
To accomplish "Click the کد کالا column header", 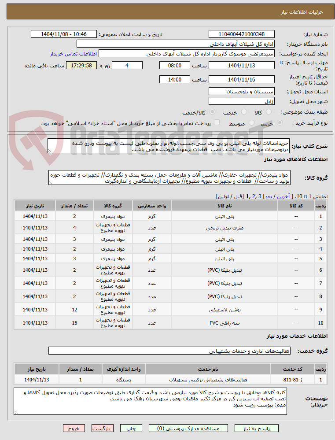I will click(x=296, y=206).
